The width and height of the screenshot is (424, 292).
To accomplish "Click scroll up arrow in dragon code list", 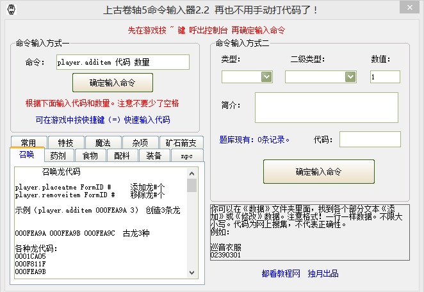I will point(192,174).
